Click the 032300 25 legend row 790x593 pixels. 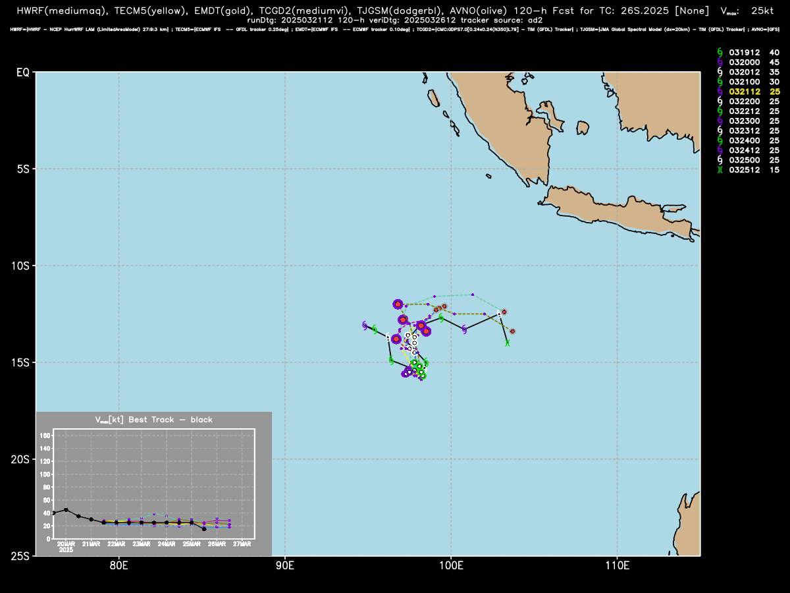(739, 121)
